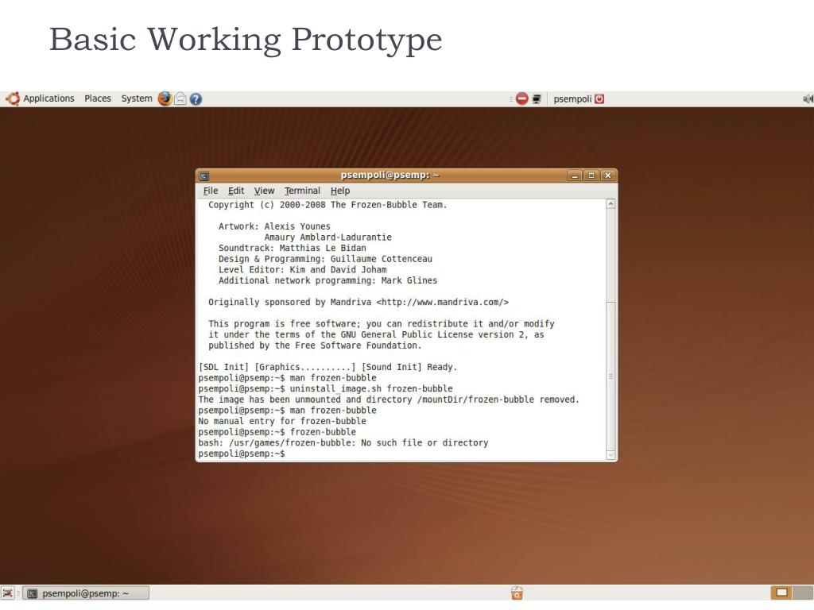This screenshot has width=814, height=610.
Task: Click 'The image has been unmounted' line
Action: [x=388, y=400]
